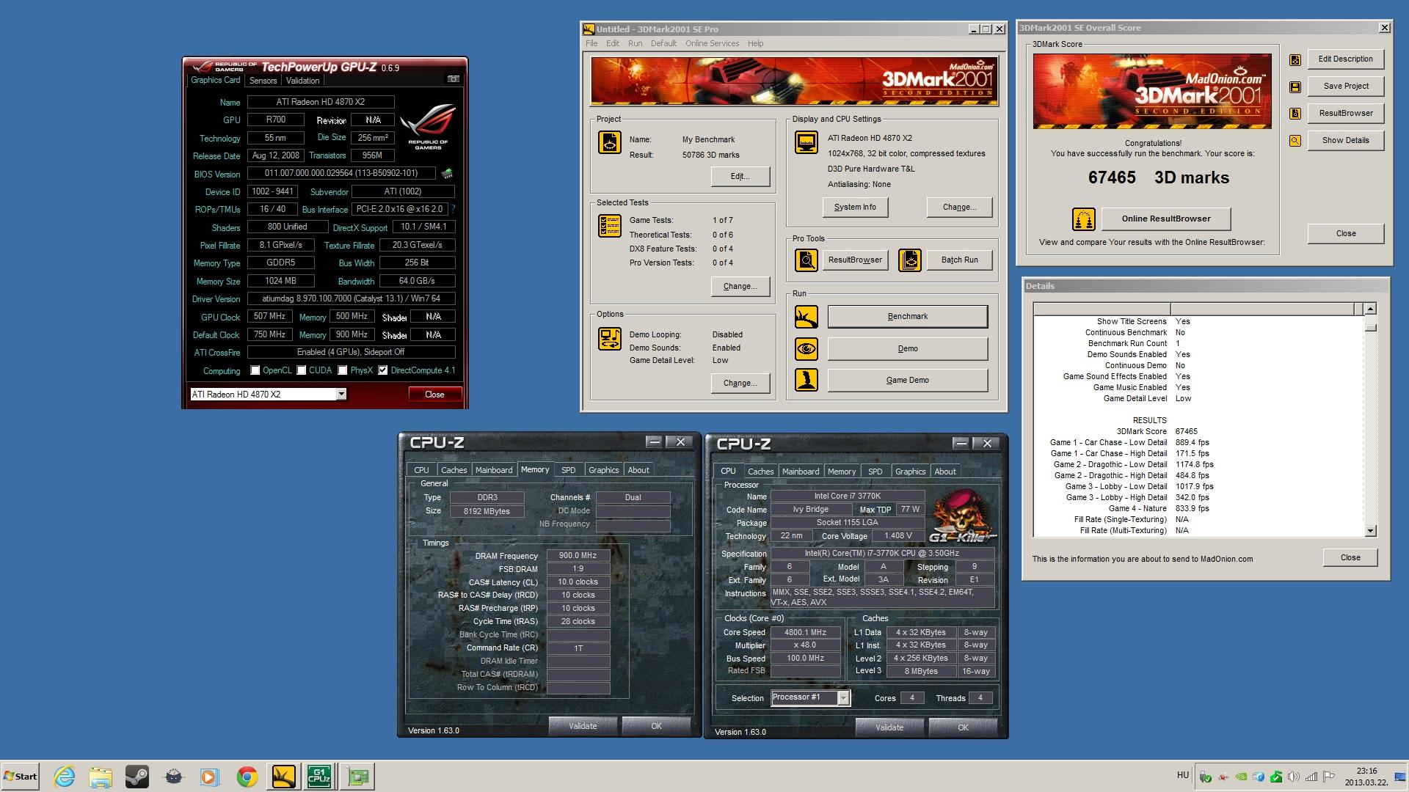Click the Details list scroll down arrow
Screen dimensions: 1409x792
click(x=1370, y=530)
